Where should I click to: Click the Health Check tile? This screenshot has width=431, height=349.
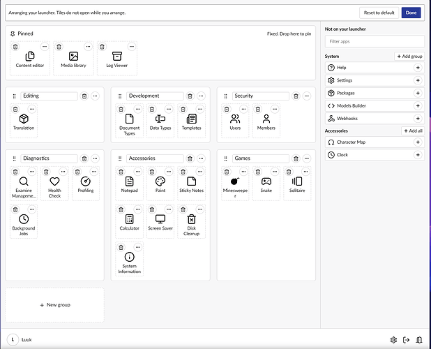tap(54, 184)
